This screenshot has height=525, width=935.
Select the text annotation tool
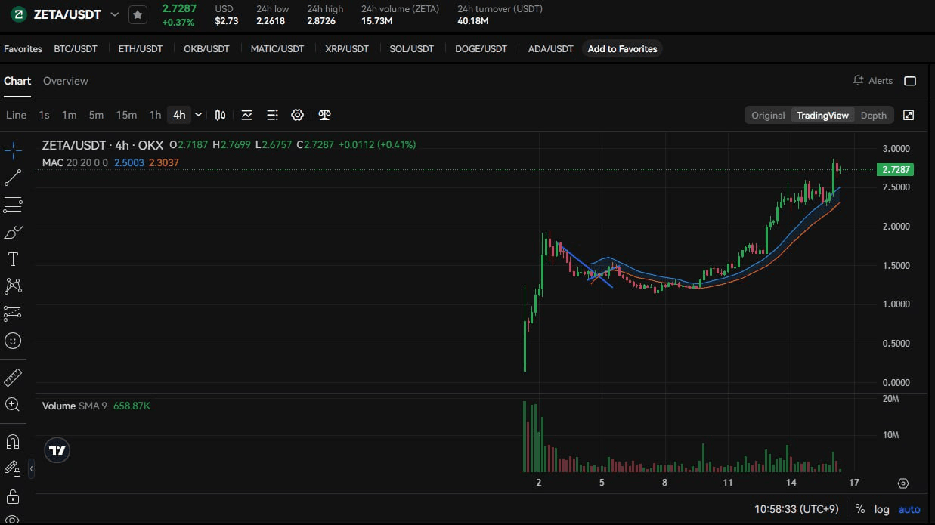point(13,259)
